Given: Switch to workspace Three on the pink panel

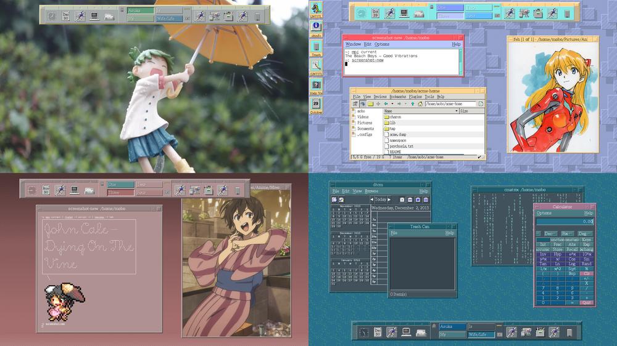Looking at the screenshot, I should [x=120, y=193].
